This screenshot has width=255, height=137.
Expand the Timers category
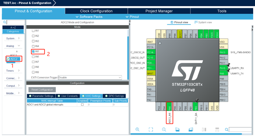coord(13,71)
